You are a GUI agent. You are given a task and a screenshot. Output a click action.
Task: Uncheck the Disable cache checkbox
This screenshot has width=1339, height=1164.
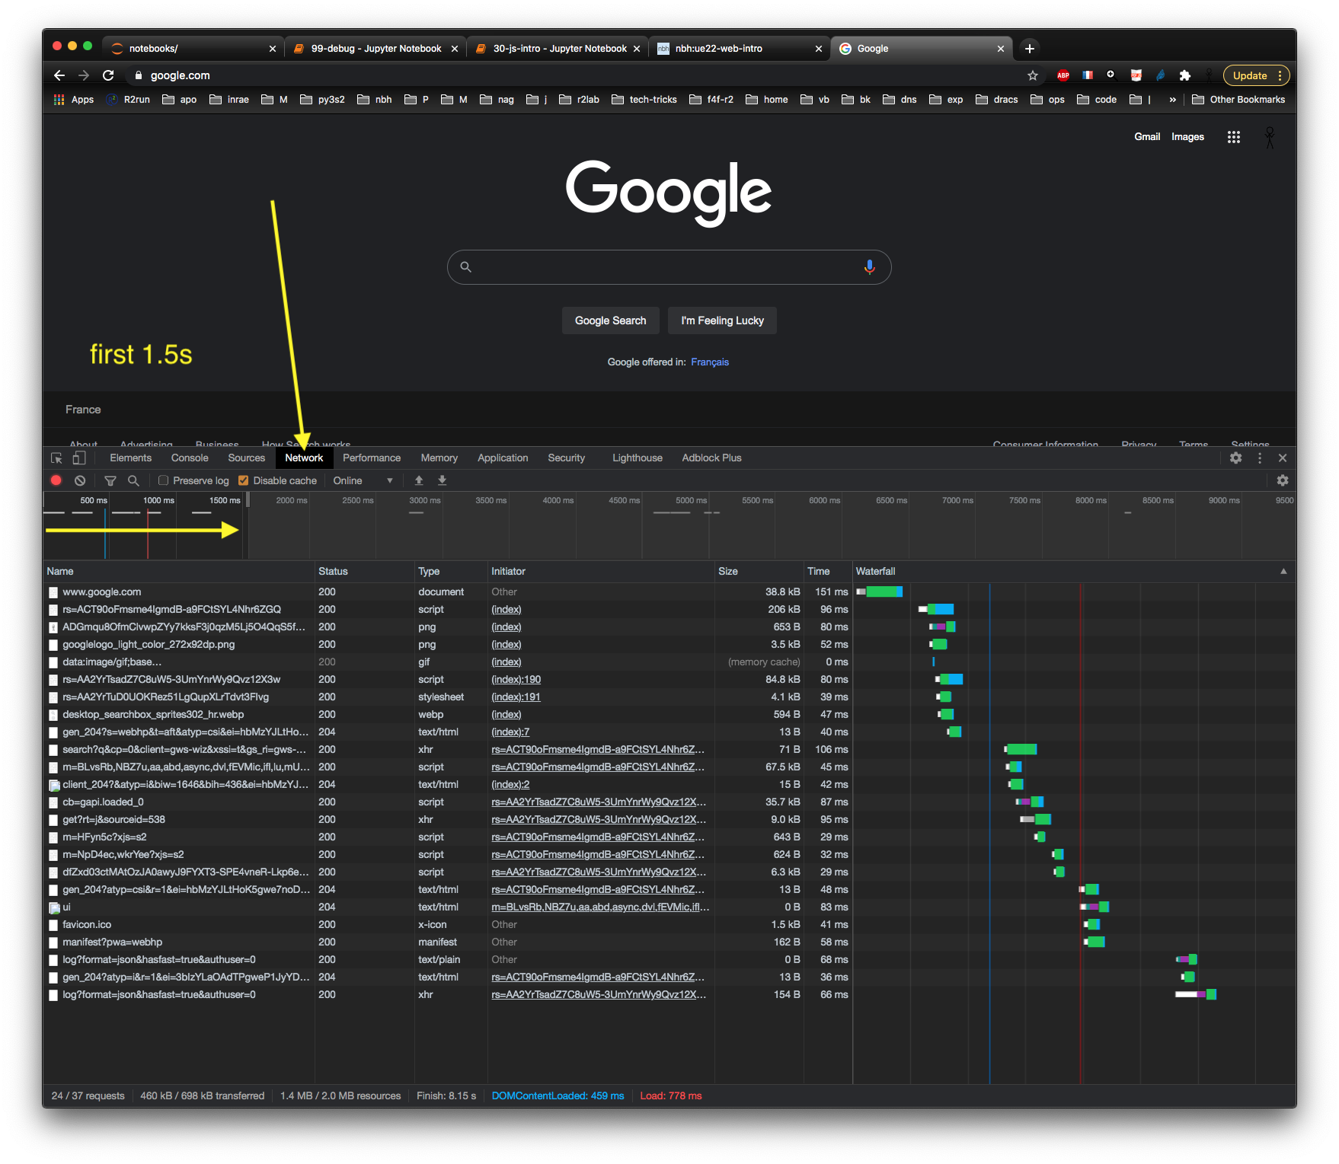(244, 480)
